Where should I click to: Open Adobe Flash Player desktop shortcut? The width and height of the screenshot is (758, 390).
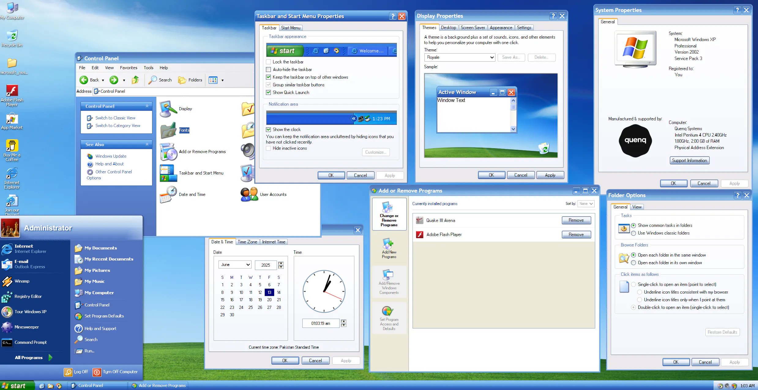click(x=12, y=95)
